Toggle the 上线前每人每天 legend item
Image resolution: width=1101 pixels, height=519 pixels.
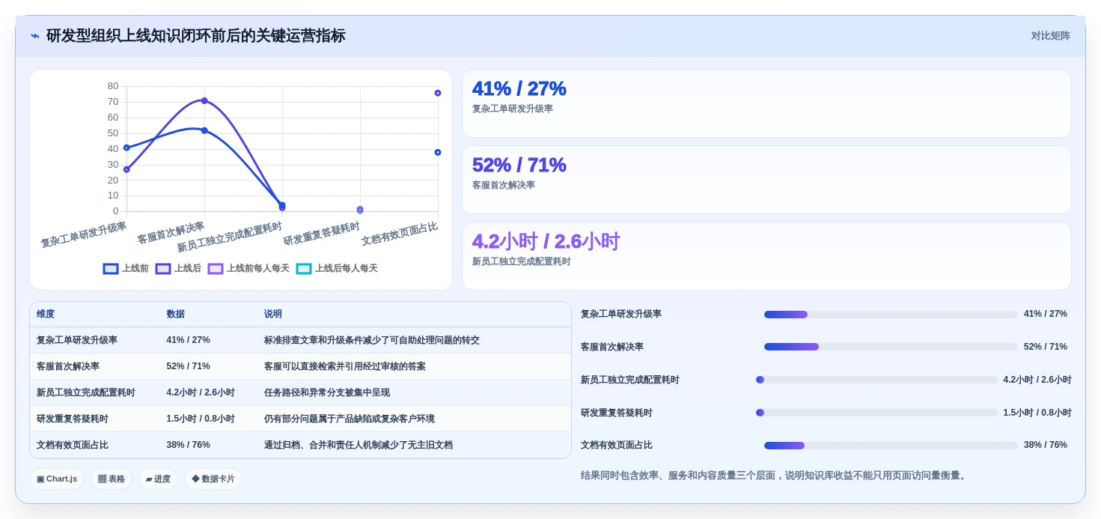click(248, 268)
